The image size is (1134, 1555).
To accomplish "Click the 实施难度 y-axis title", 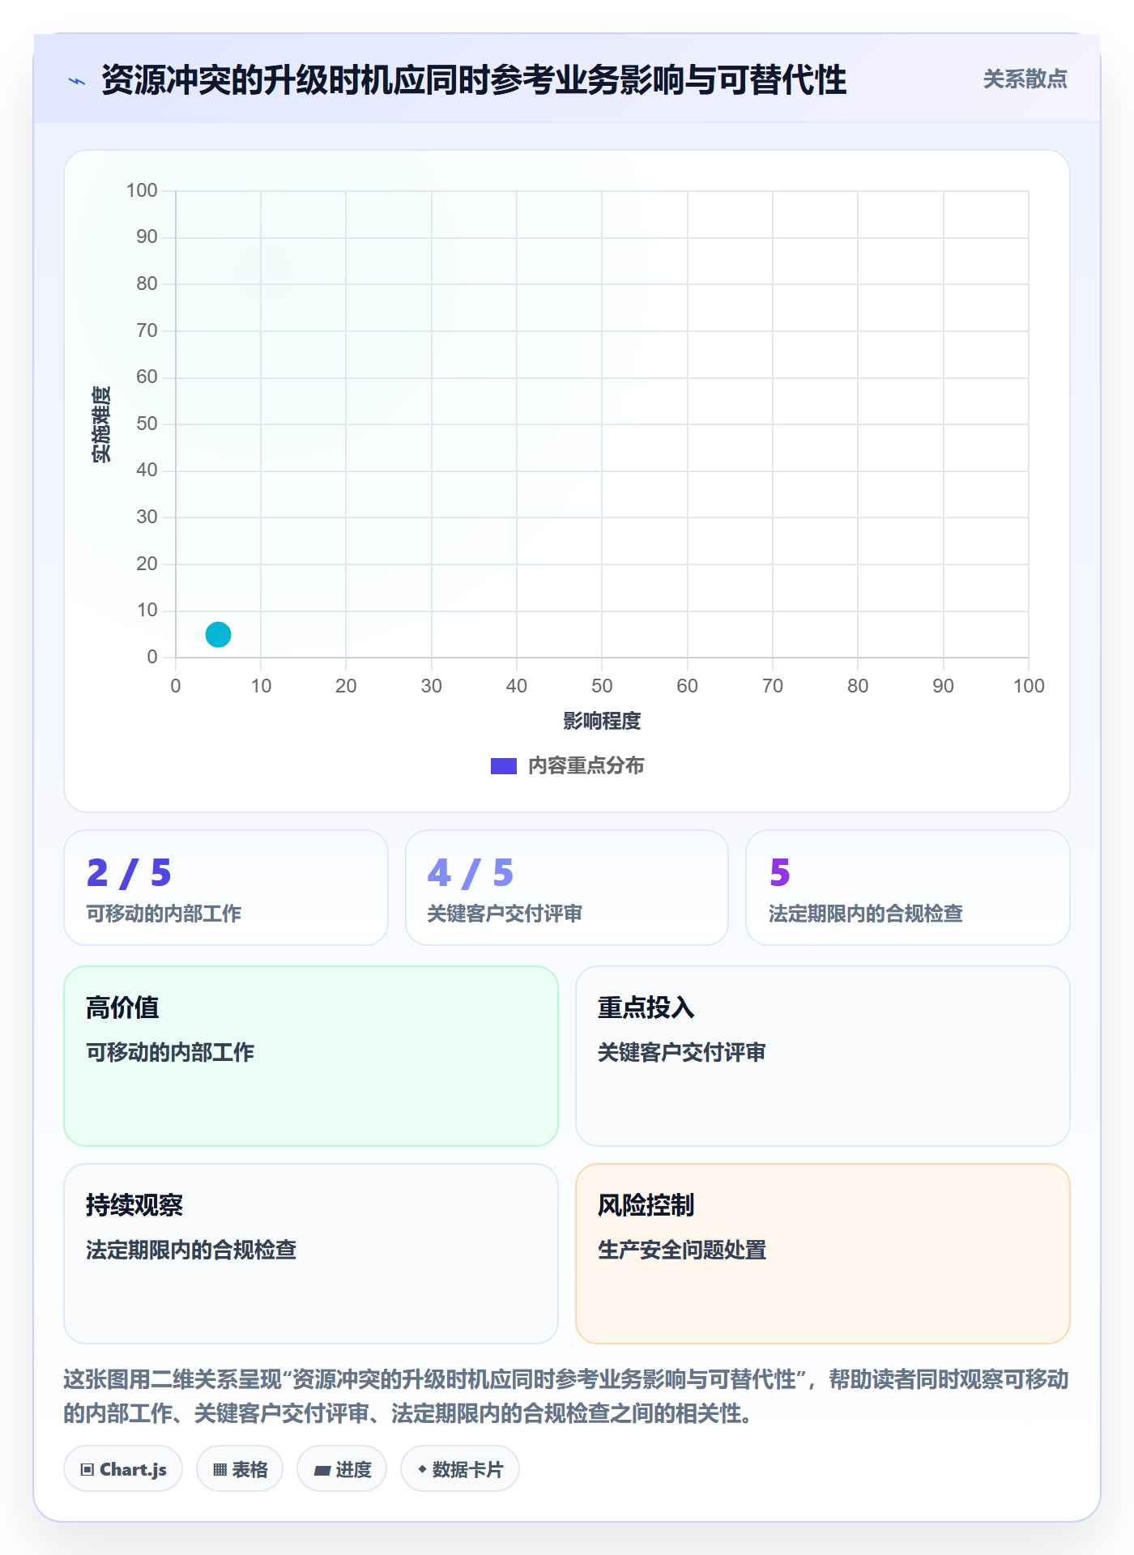I will tap(101, 424).
